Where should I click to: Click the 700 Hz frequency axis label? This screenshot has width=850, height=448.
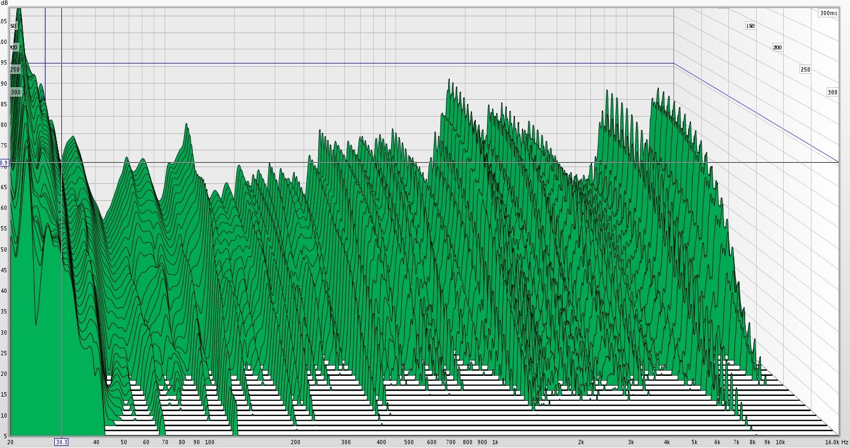(451, 442)
